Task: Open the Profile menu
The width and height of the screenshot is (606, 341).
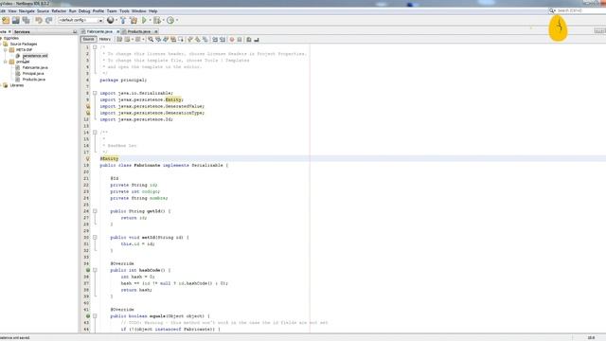Action: pos(98,11)
